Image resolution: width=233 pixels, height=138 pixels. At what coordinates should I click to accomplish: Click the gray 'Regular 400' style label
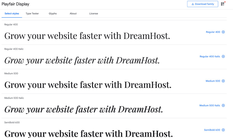click(x=11, y=25)
